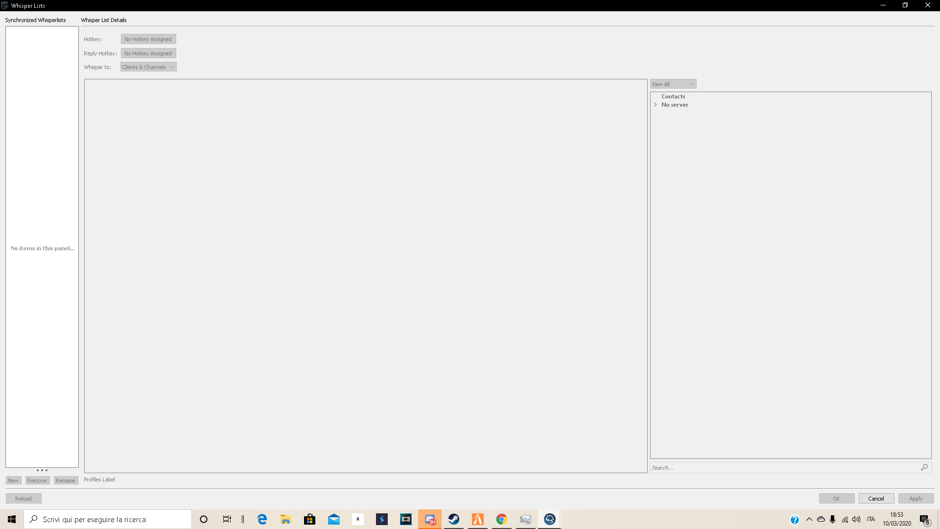Click the search magnifier icon in contacts panel
This screenshot has width=940, height=529.
tap(924, 467)
